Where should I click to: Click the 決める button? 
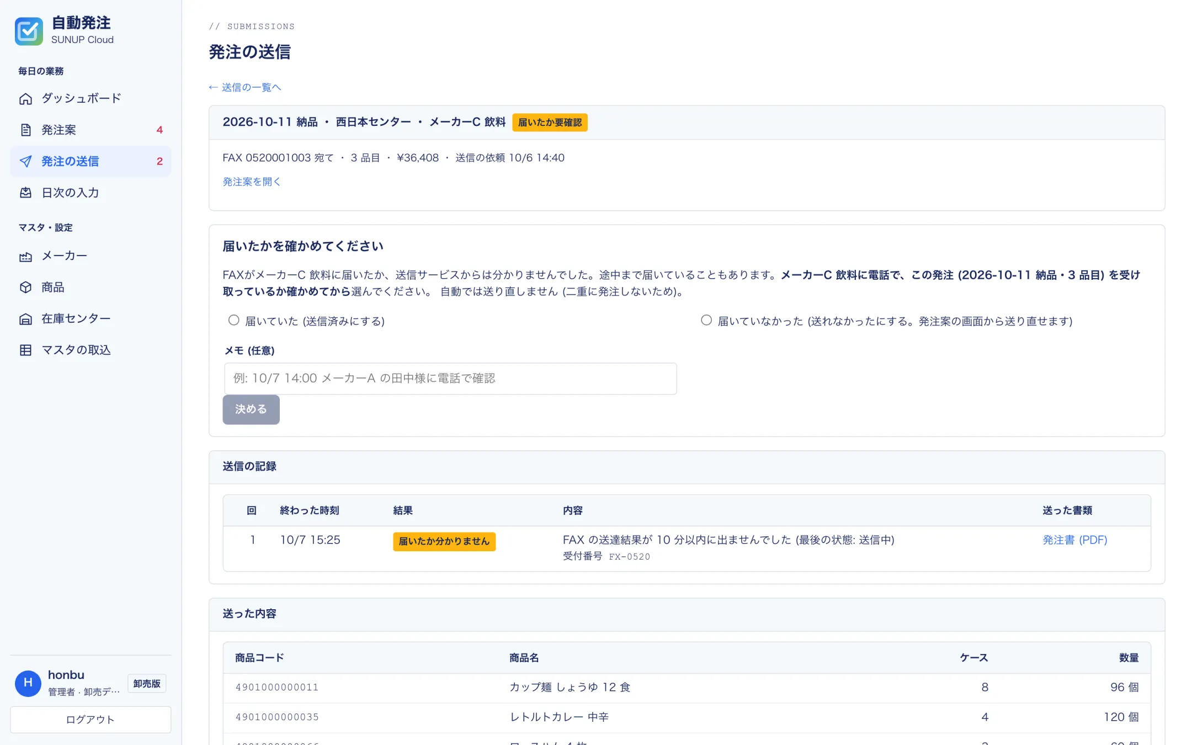pyautogui.click(x=251, y=409)
